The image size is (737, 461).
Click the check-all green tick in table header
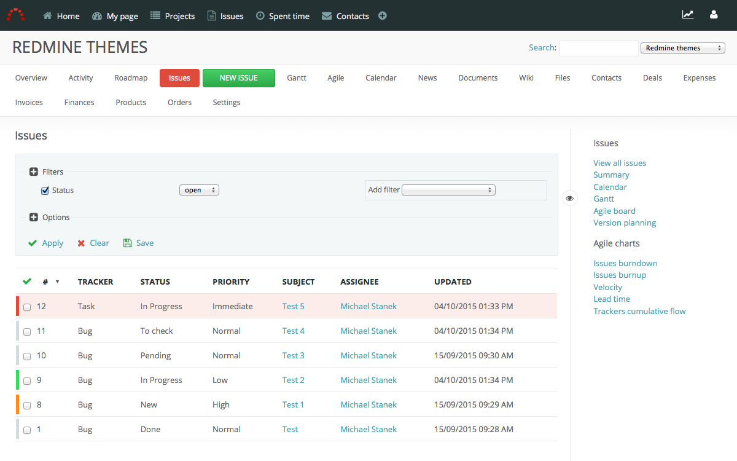(x=26, y=282)
